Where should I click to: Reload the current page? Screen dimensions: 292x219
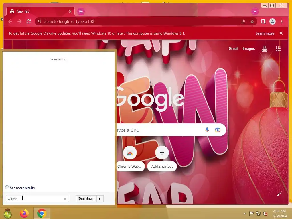pyautogui.click(x=29, y=21)
